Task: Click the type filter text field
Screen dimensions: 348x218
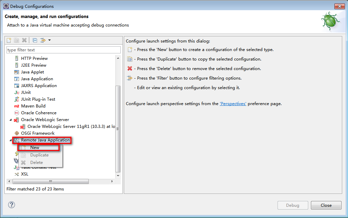Action: [x=64, y=50]
